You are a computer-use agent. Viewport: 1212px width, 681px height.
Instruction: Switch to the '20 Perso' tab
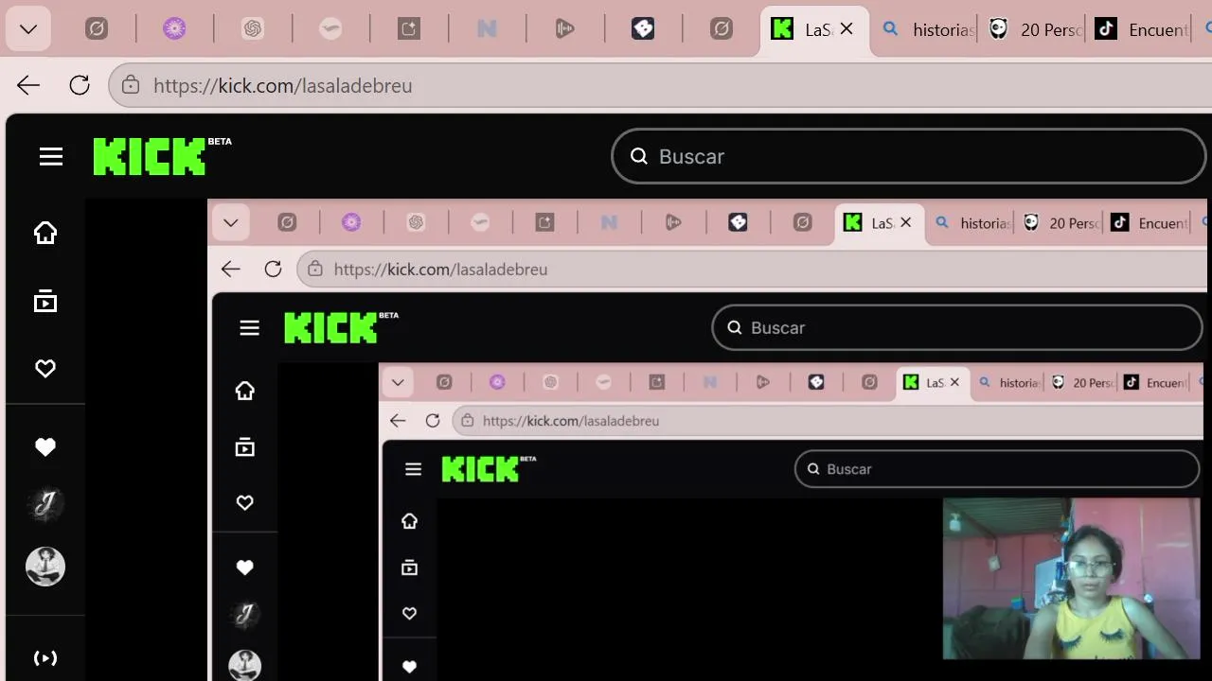click(x=1034, y=29)
